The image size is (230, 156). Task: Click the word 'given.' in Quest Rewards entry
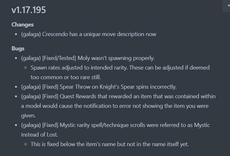(28, 115)
